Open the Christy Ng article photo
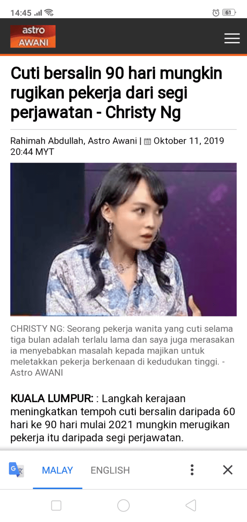The height and width of the screenshot is (522, 247). (x=123, y=240)
